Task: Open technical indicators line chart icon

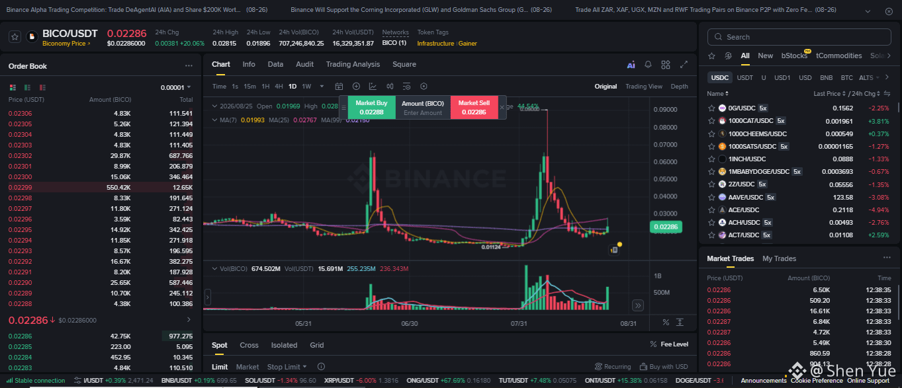Action: (373, 86)
